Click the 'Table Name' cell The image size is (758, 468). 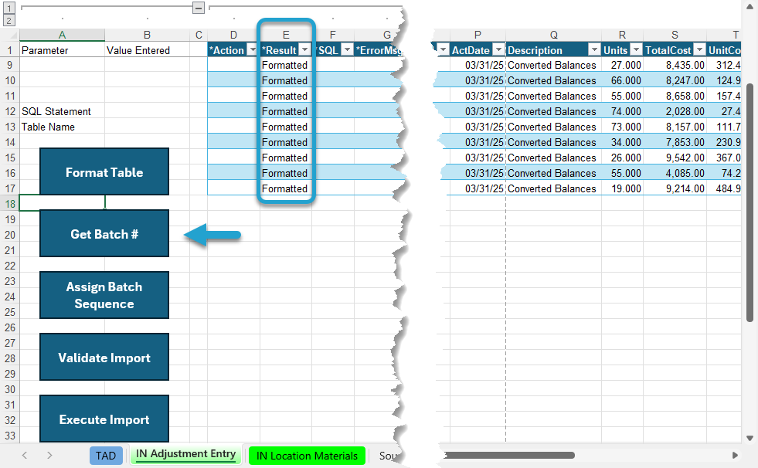[x=62, y=127]
